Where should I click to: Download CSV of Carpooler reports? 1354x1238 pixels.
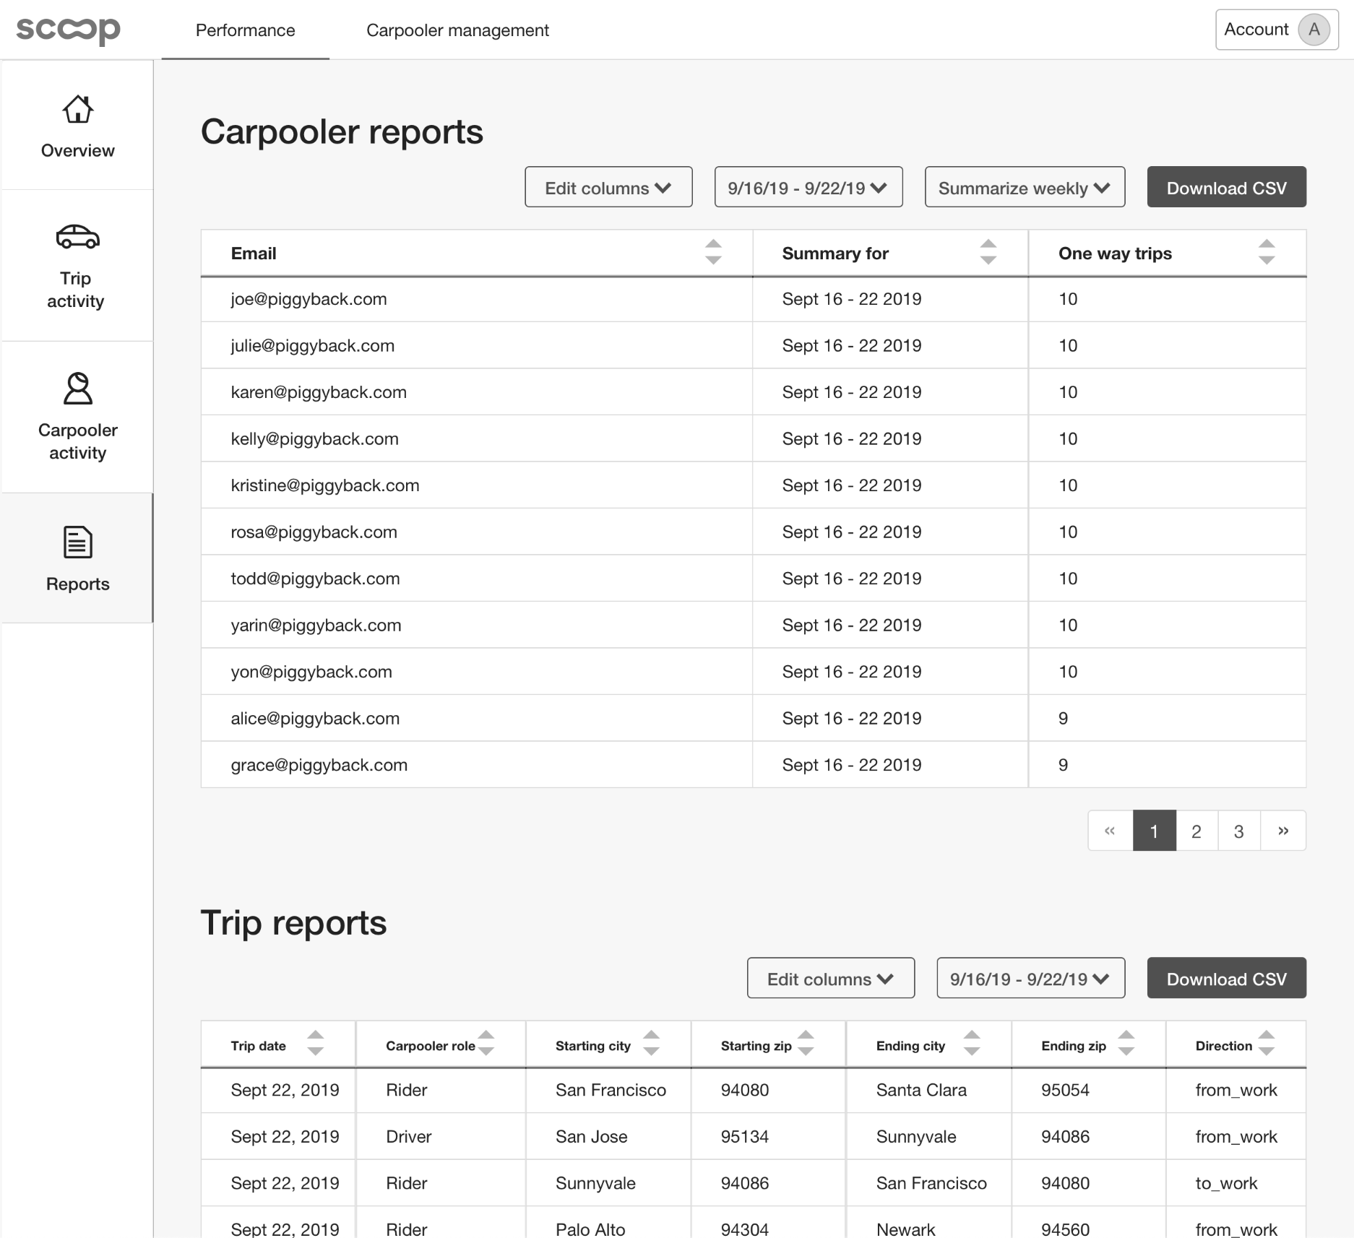[1226, 187]
